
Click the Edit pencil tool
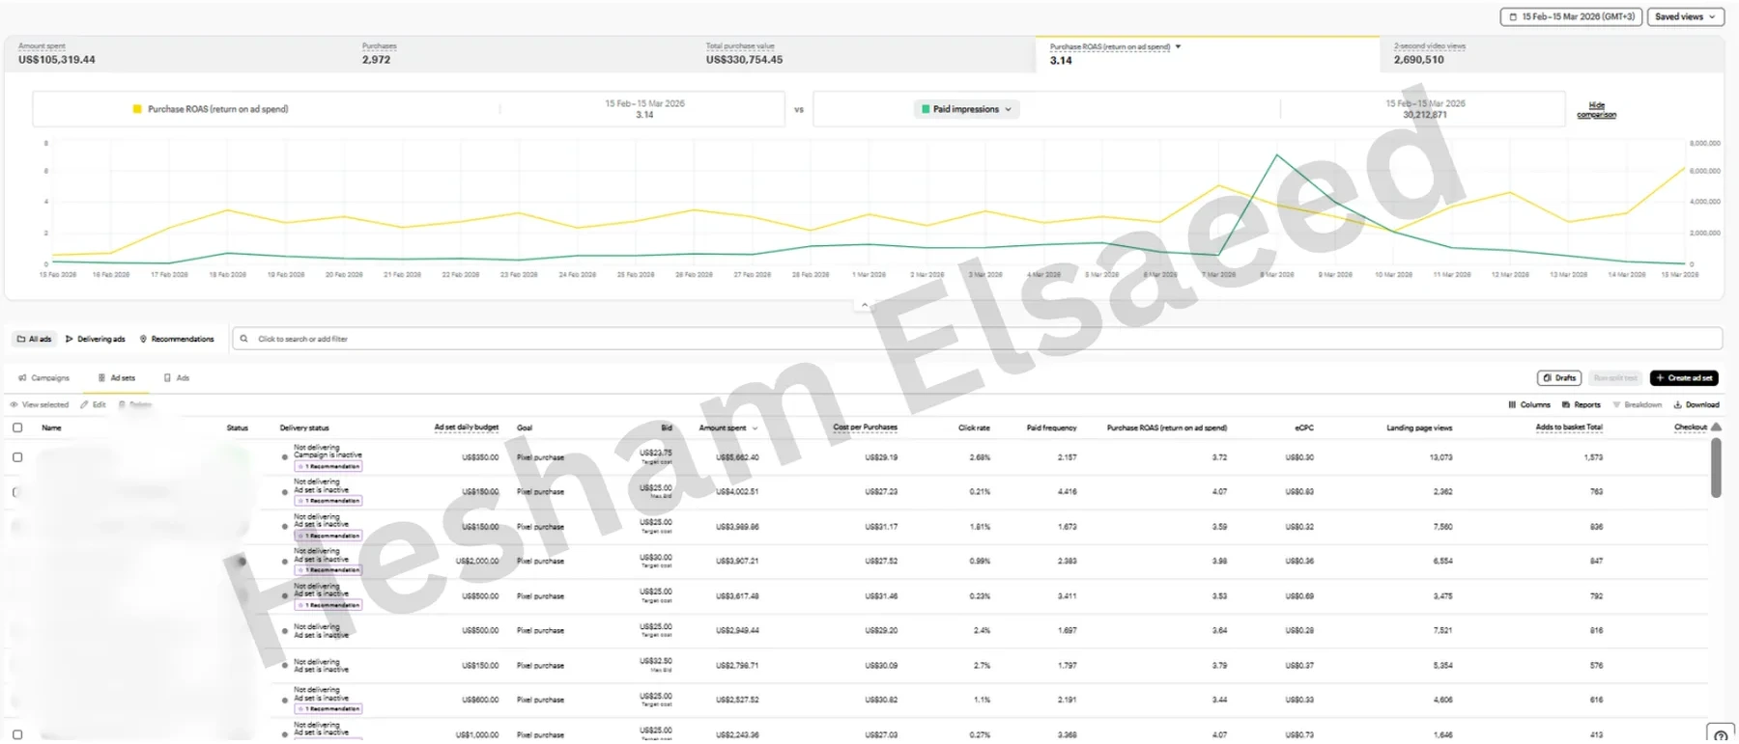(x=94, y=405)
